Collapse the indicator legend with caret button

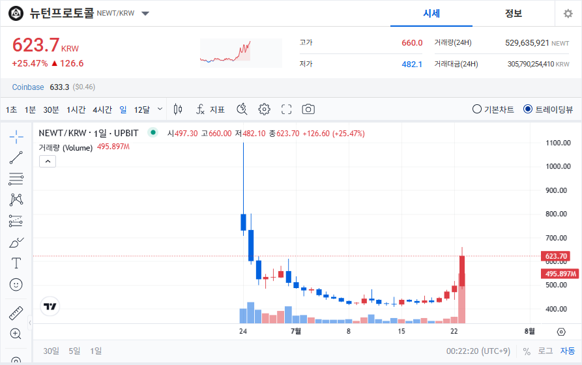click(48, 162)
